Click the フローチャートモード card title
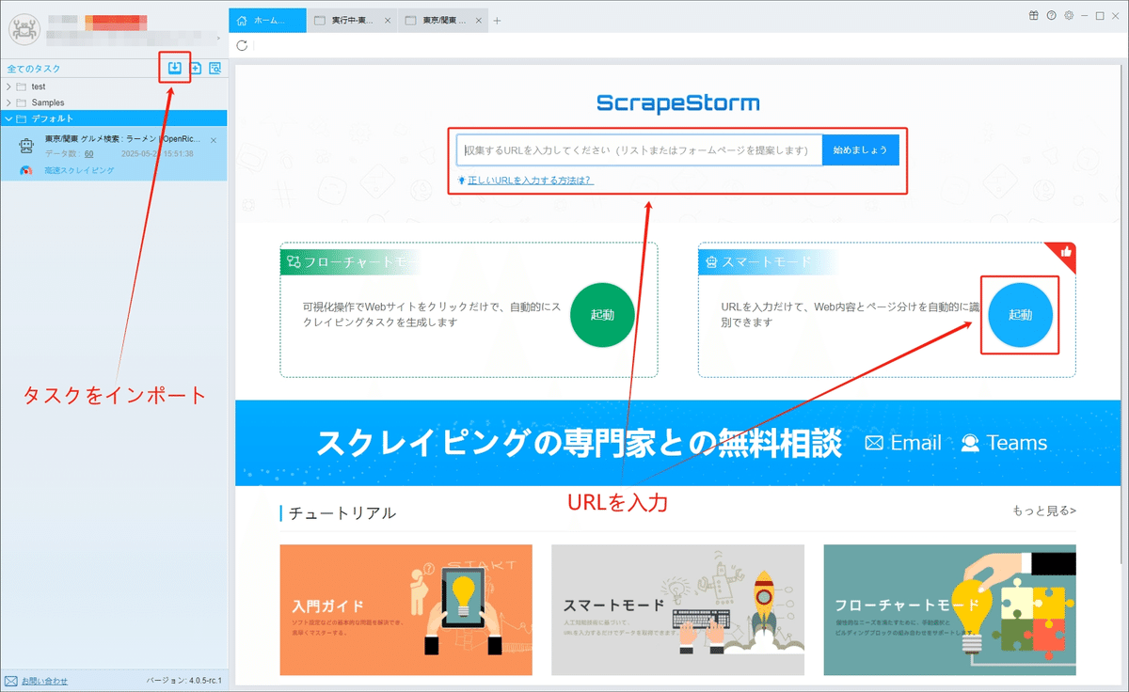 coord(358,262)
